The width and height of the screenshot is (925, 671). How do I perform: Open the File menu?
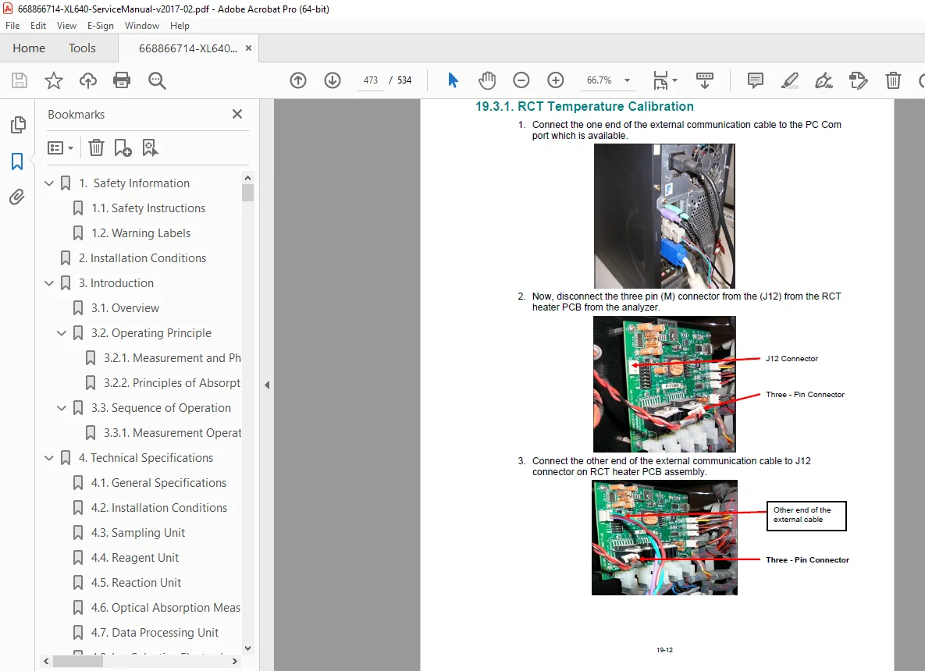[12, 25]
